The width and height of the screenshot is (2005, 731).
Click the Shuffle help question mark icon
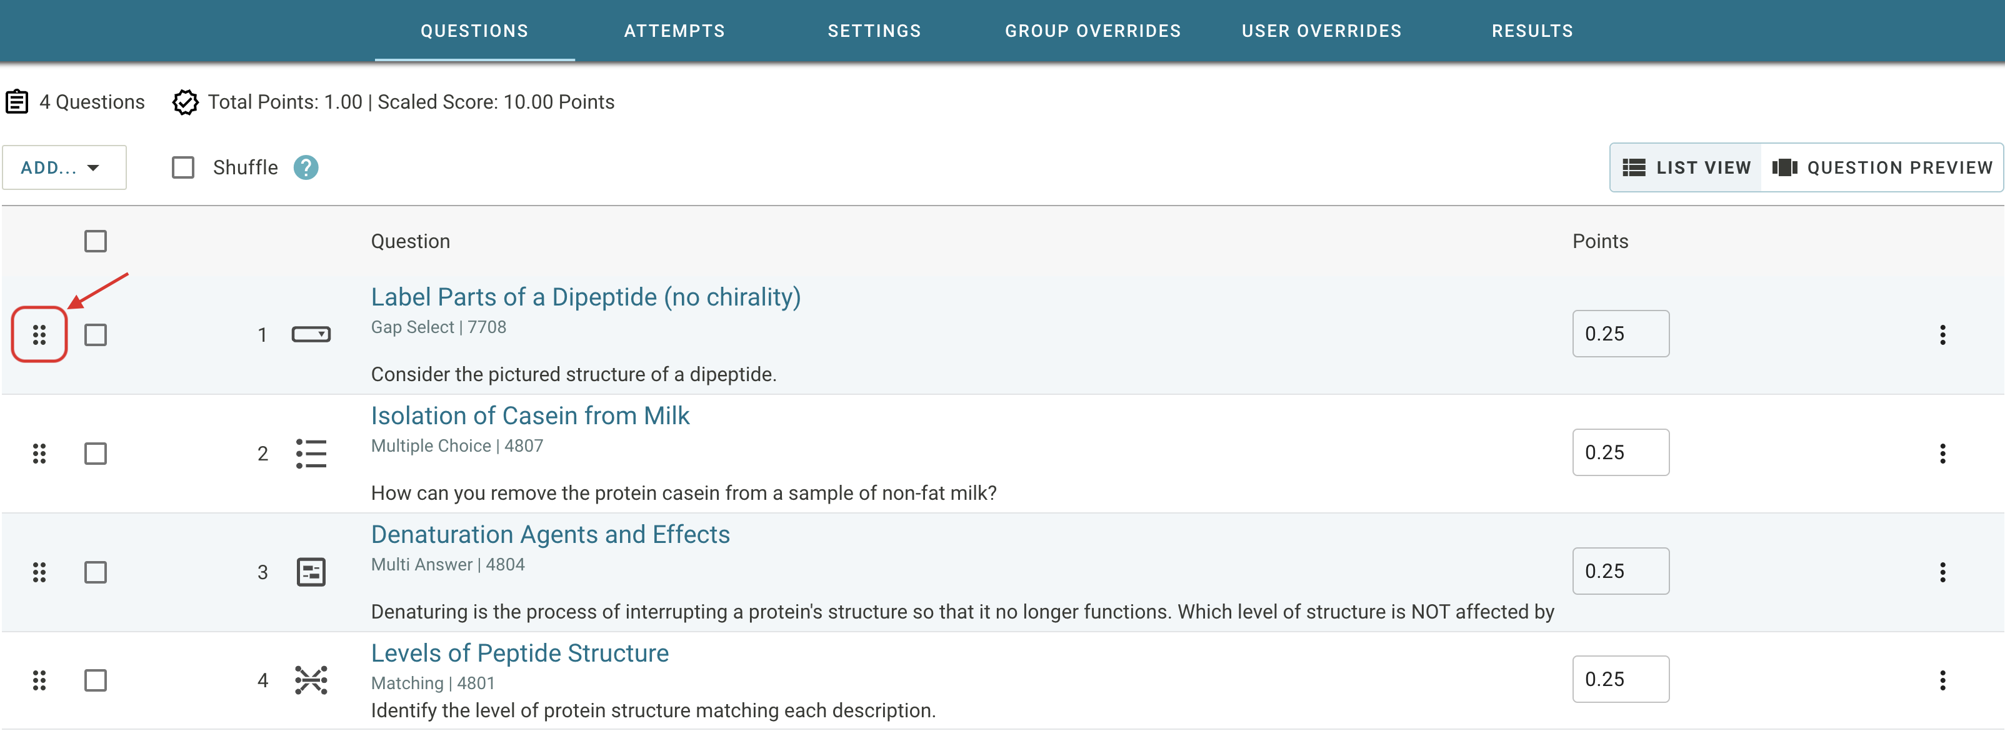coord(306,167)
